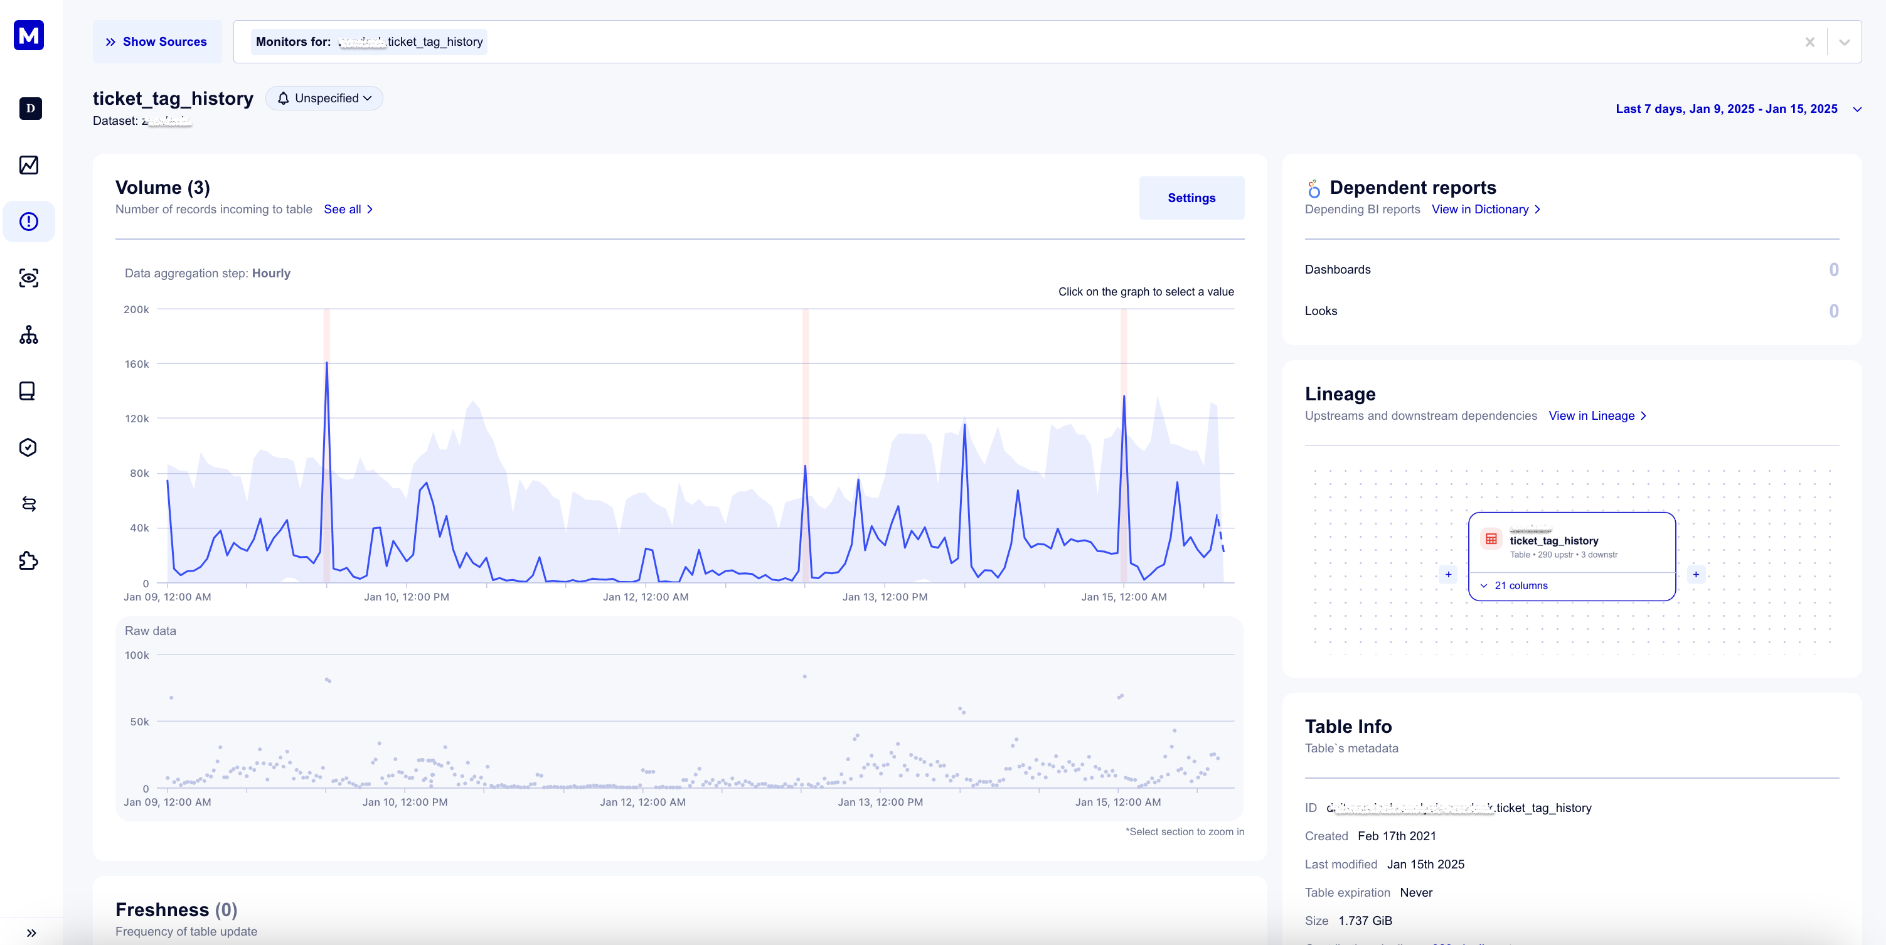Click the Show Sources button
The image size is (1886, 945).
pos(157,41)
